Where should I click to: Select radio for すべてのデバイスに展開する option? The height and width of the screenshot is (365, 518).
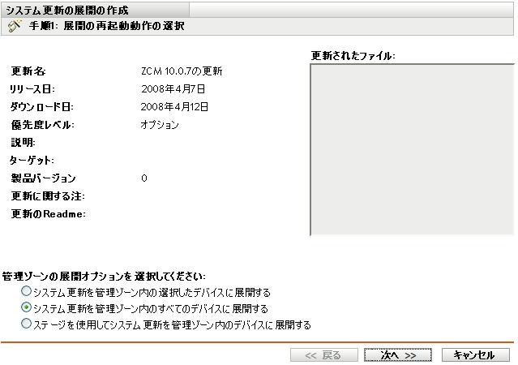tap(26, 307)
